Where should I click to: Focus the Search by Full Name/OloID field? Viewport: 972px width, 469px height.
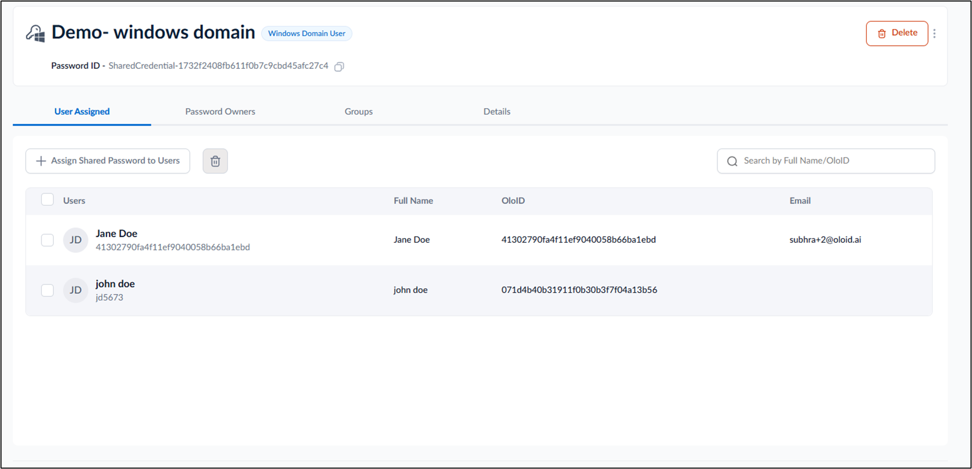coord(826,161)
